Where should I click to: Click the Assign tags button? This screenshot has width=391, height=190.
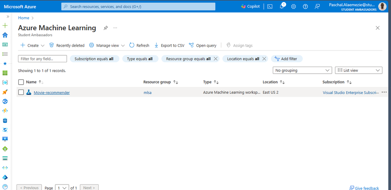(x=240, y=45)
